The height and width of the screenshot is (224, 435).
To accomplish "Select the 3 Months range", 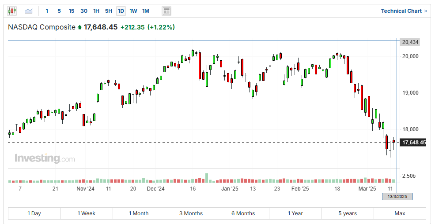I will click(x=191, y=213).
